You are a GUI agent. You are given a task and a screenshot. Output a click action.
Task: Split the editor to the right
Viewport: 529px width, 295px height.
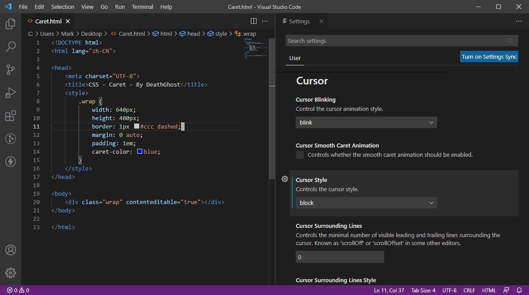[x=253, y=21]
